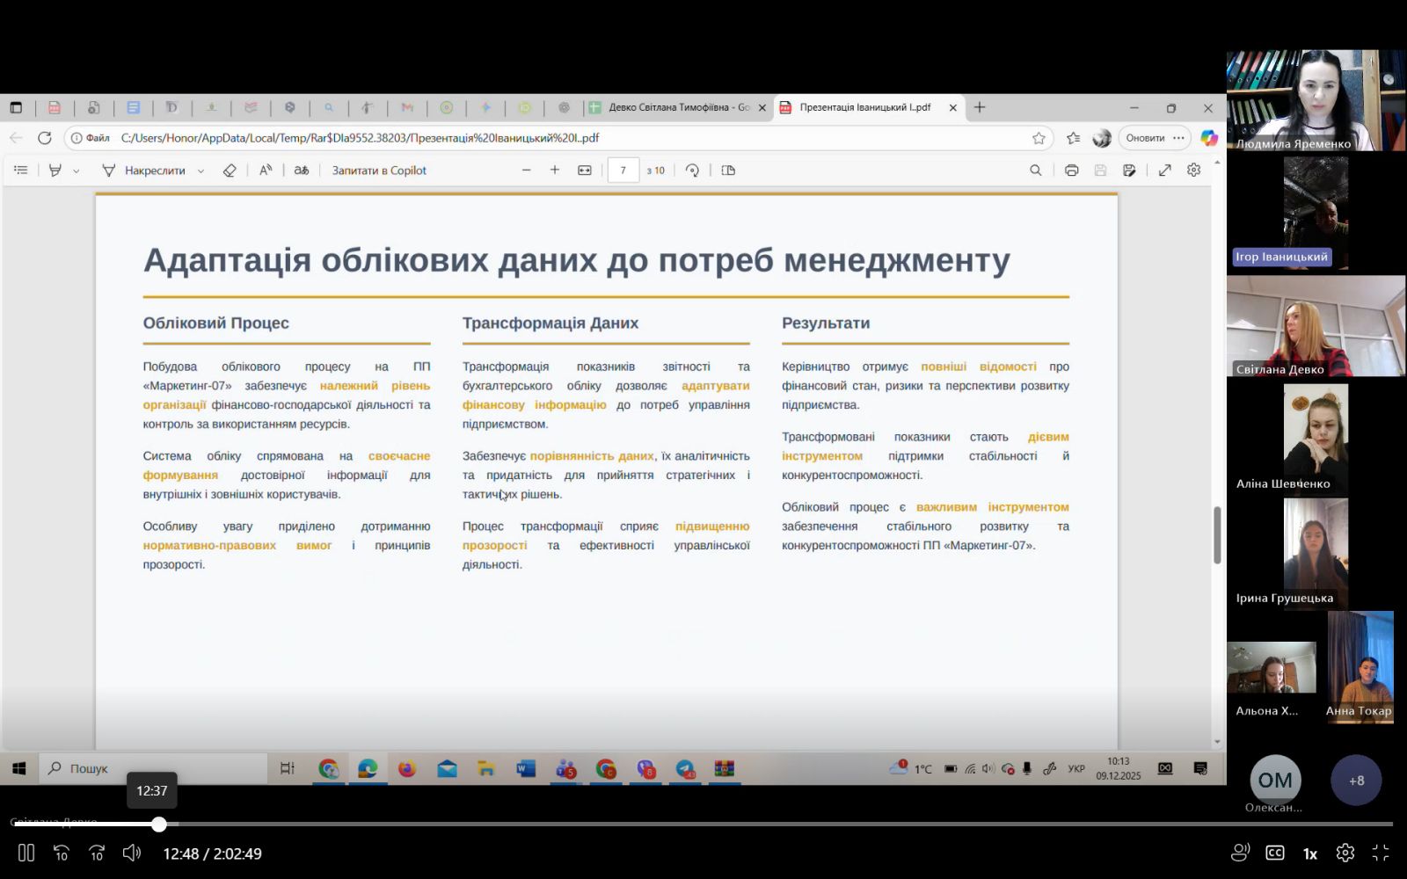
Task: Expand the Накреслити draw options arrow
Action: (200, 171)
